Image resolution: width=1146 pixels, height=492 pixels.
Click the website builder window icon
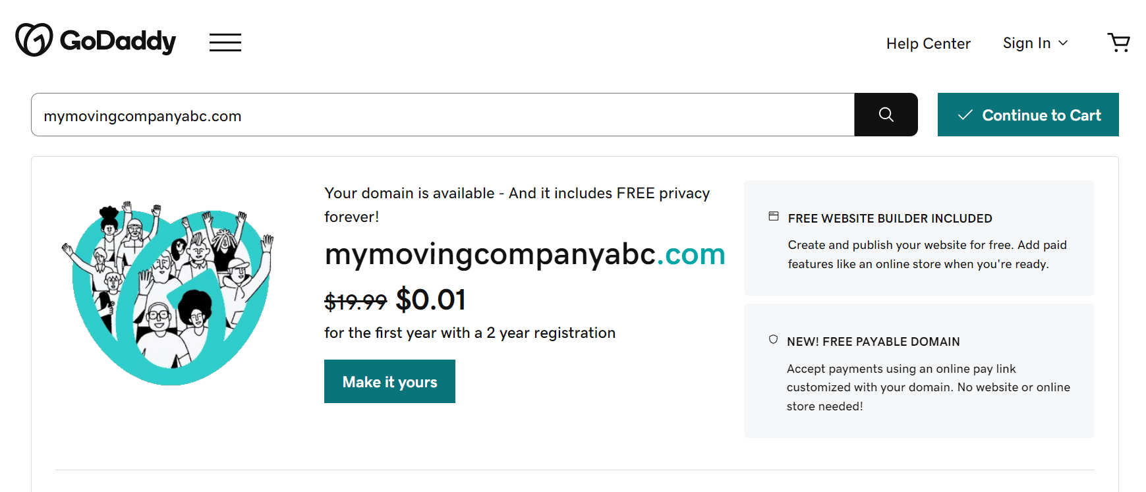pyautogui.click(x=774, y=217)
